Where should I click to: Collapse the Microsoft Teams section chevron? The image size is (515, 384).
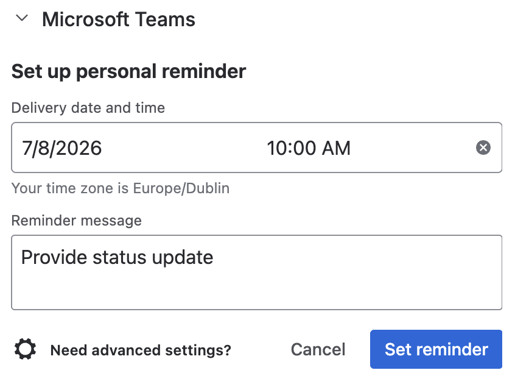point(22,18)
